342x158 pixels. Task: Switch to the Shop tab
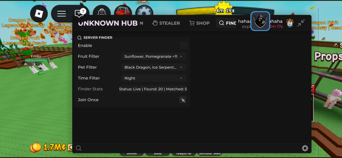(199, 23)
